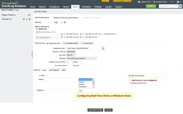The image size is (183, 114).
Task: Check the UnixGroup checkbox
Action: [37, 37]
